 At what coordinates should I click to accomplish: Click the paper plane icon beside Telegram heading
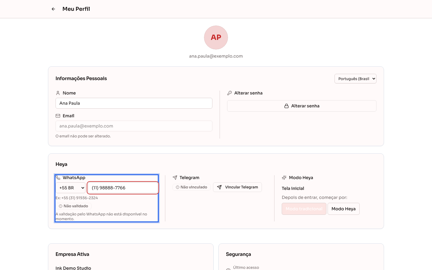(175, 178)
